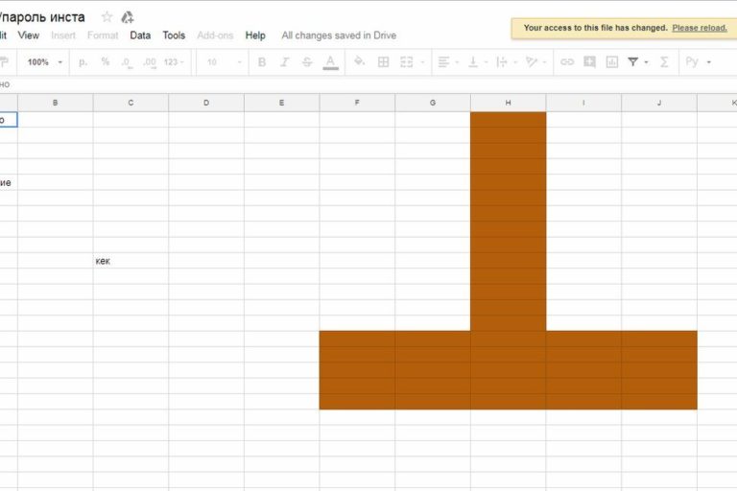
Task: Open the Data menu
Action: tap(140, 35)
